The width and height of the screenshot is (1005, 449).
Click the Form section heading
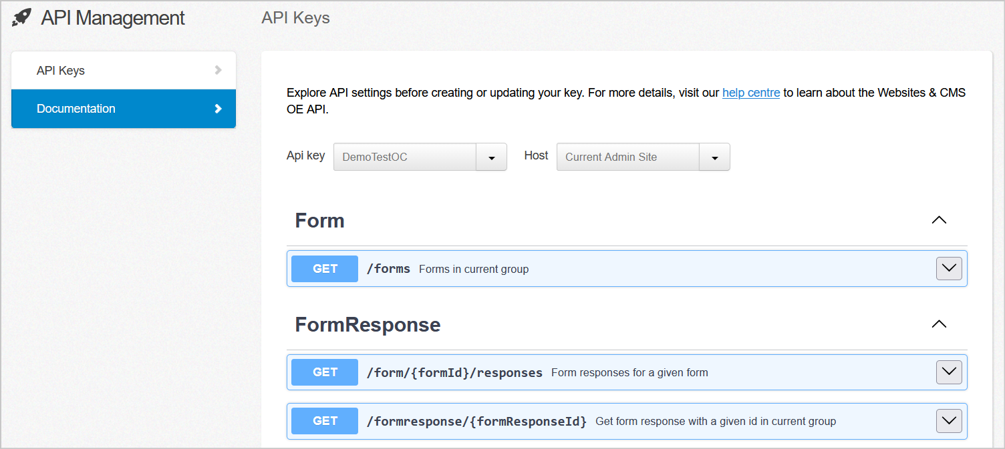pos(319,220)
